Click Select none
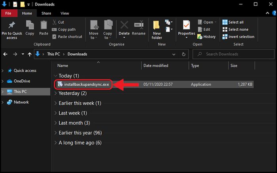 click(x=235, y=30)
